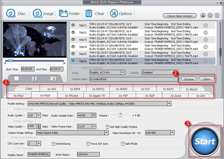Open settings gear for Title73
This screenshot has height=159, width=224.
[206, 40]
